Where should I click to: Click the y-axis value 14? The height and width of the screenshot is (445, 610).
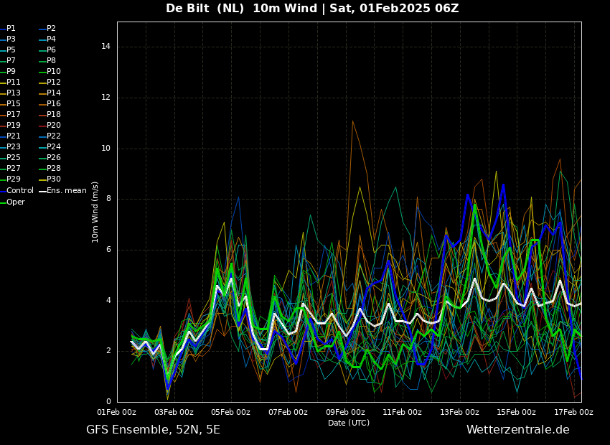(105, 47)
